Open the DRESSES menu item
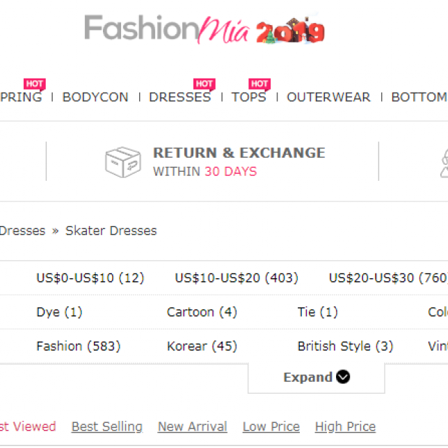The width and height of the screenshot is (448, 448). click(x=180, y=97)
